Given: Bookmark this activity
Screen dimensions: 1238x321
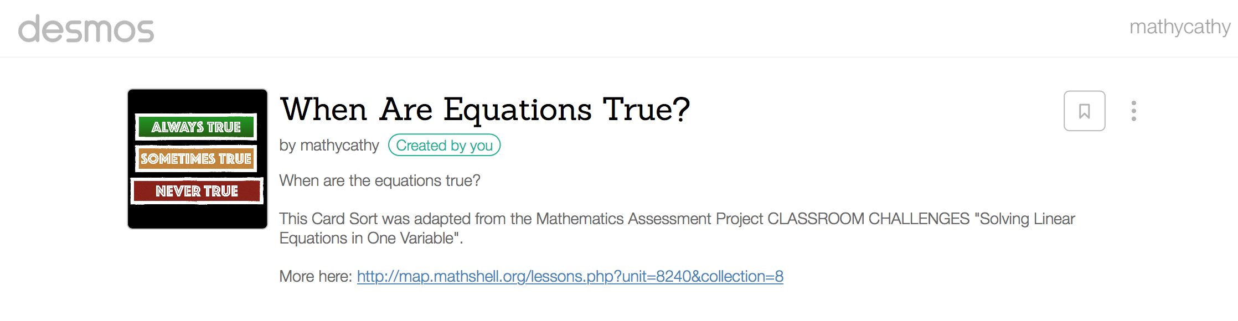Looking at the screenshot, I should click(1084, 111).
